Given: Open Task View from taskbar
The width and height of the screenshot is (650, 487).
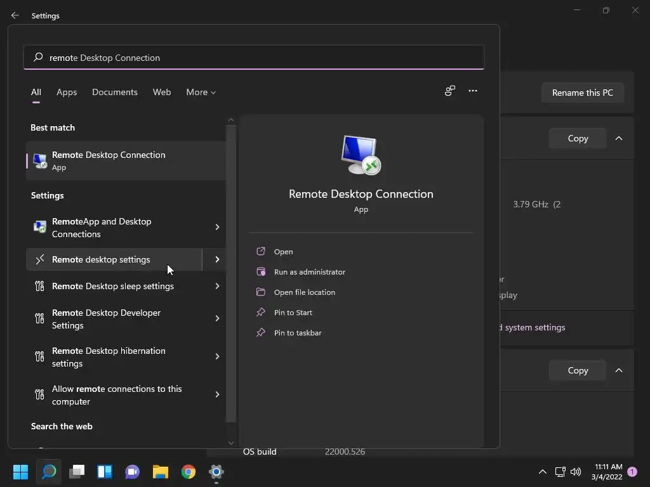Looking at the screenshot, I should (77, 472).
